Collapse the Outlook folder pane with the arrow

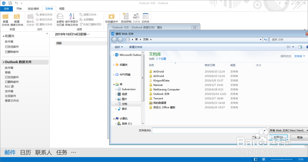point(47,34)
